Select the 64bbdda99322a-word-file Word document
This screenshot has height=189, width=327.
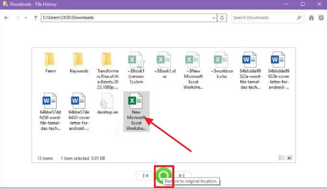(x=250, y=71)
